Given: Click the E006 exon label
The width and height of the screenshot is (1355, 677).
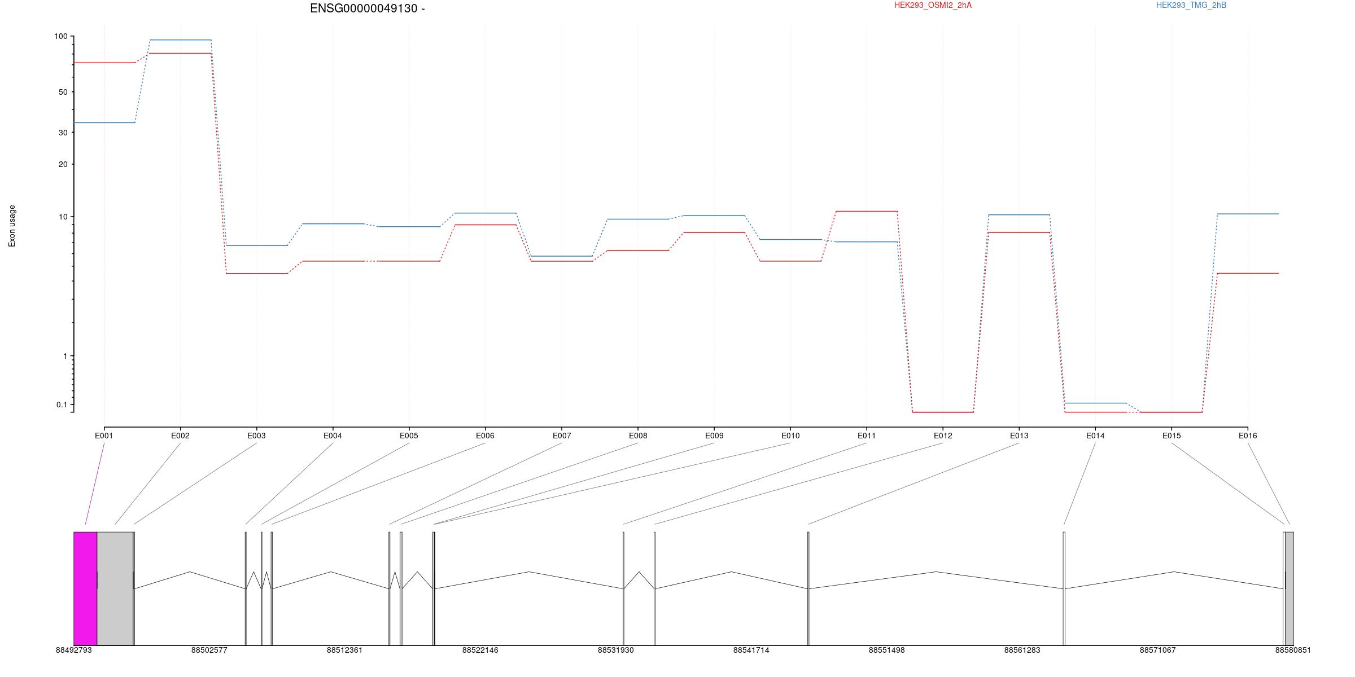Looking at the screenshot, I should [x=485, y=436].
